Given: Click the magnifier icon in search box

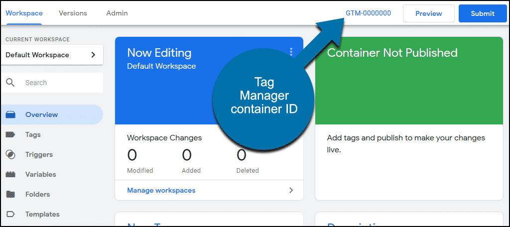Looking at the screenshot, I should pos(10,83).
